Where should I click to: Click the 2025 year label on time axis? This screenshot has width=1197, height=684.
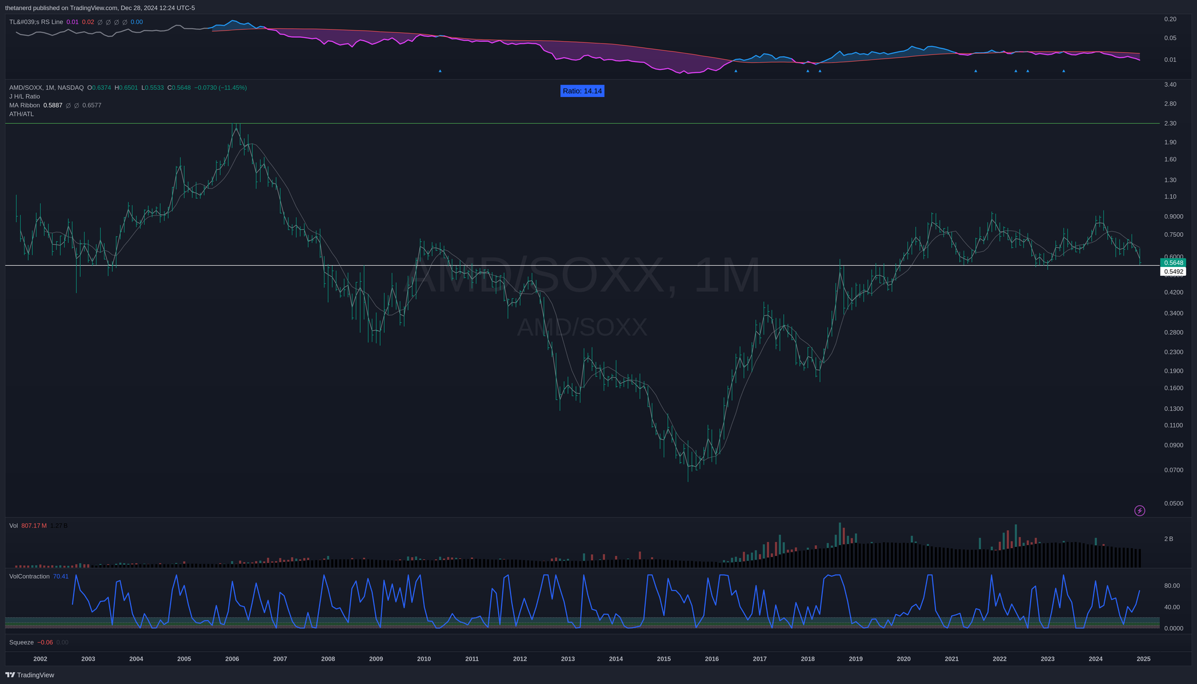[x=1144, y=659]
